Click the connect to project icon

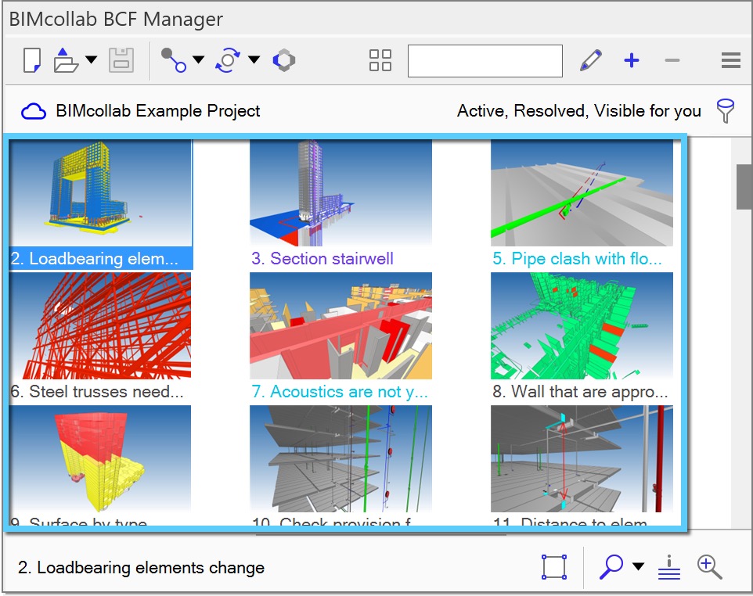173,60
